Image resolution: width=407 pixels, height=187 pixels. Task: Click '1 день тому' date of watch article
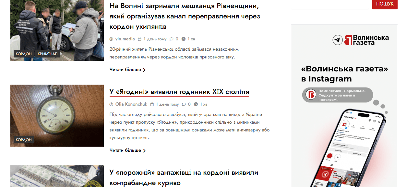[x=167, y=104]
